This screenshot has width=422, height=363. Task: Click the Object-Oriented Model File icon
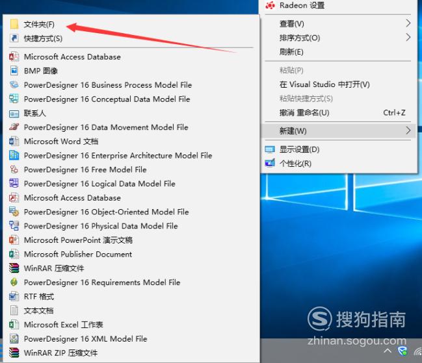coord(14,212)
